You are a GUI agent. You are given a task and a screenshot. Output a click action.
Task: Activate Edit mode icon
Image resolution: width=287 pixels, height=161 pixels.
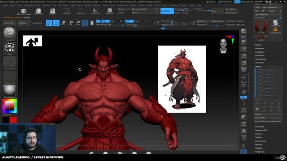click(x=49, y=23)
